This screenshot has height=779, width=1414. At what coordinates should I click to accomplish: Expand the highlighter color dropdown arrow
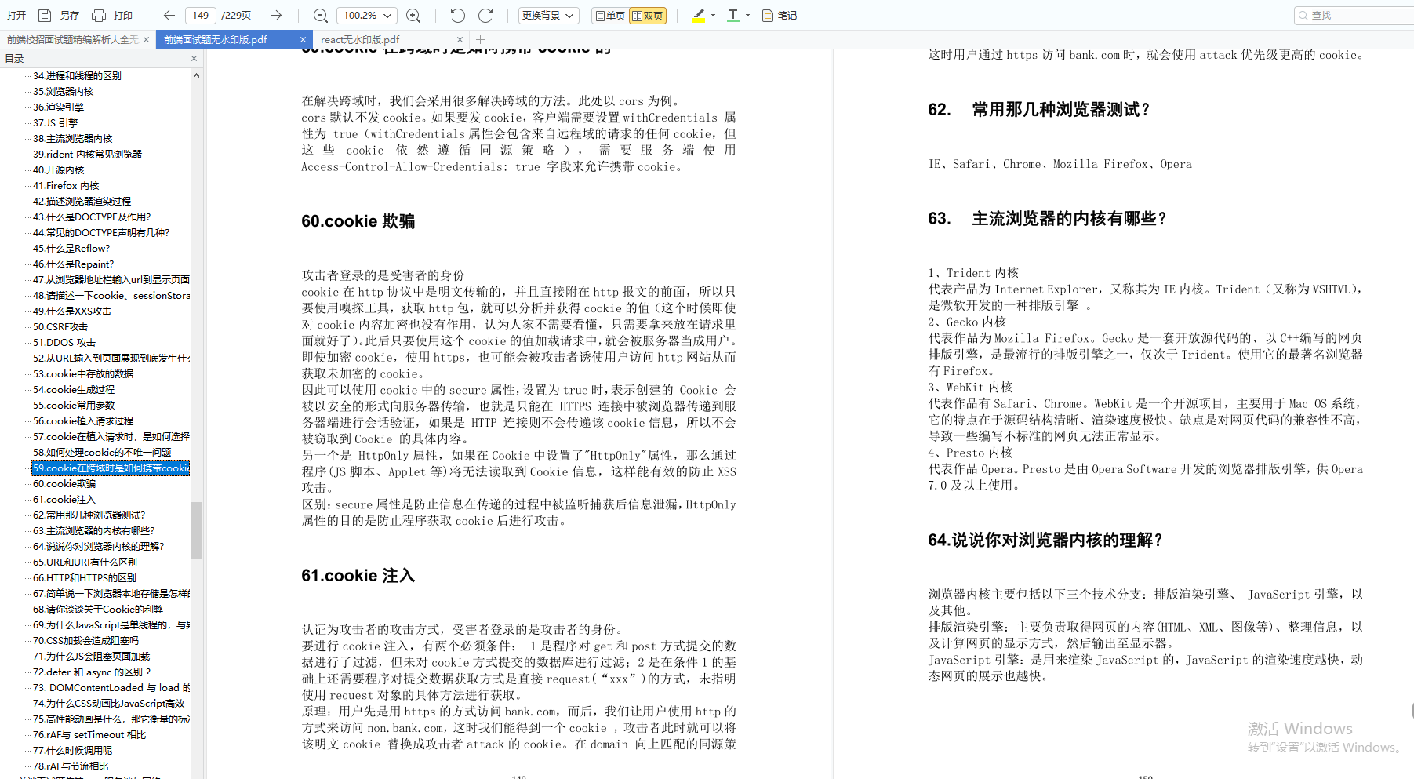coord(713,15)
